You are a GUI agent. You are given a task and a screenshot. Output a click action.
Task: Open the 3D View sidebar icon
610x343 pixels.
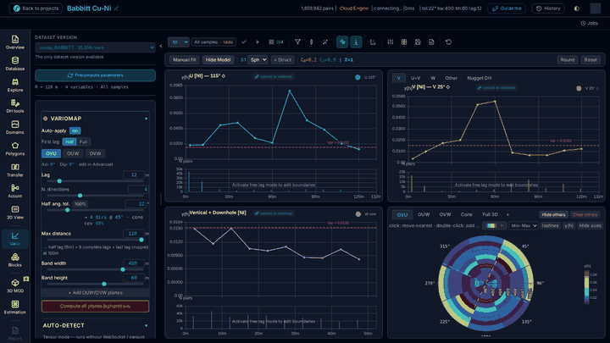pos(14,213)
